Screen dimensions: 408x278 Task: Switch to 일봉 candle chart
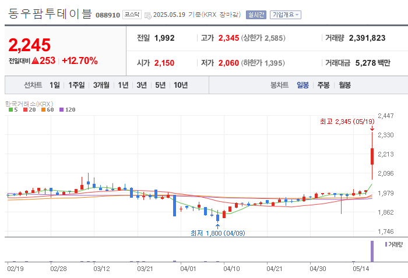(x=303, y=85)
